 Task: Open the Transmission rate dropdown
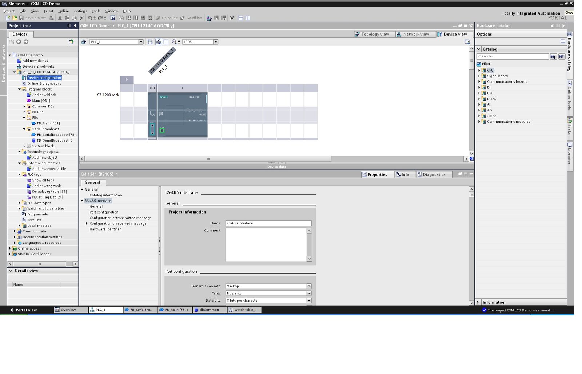(x=309, y=286)
